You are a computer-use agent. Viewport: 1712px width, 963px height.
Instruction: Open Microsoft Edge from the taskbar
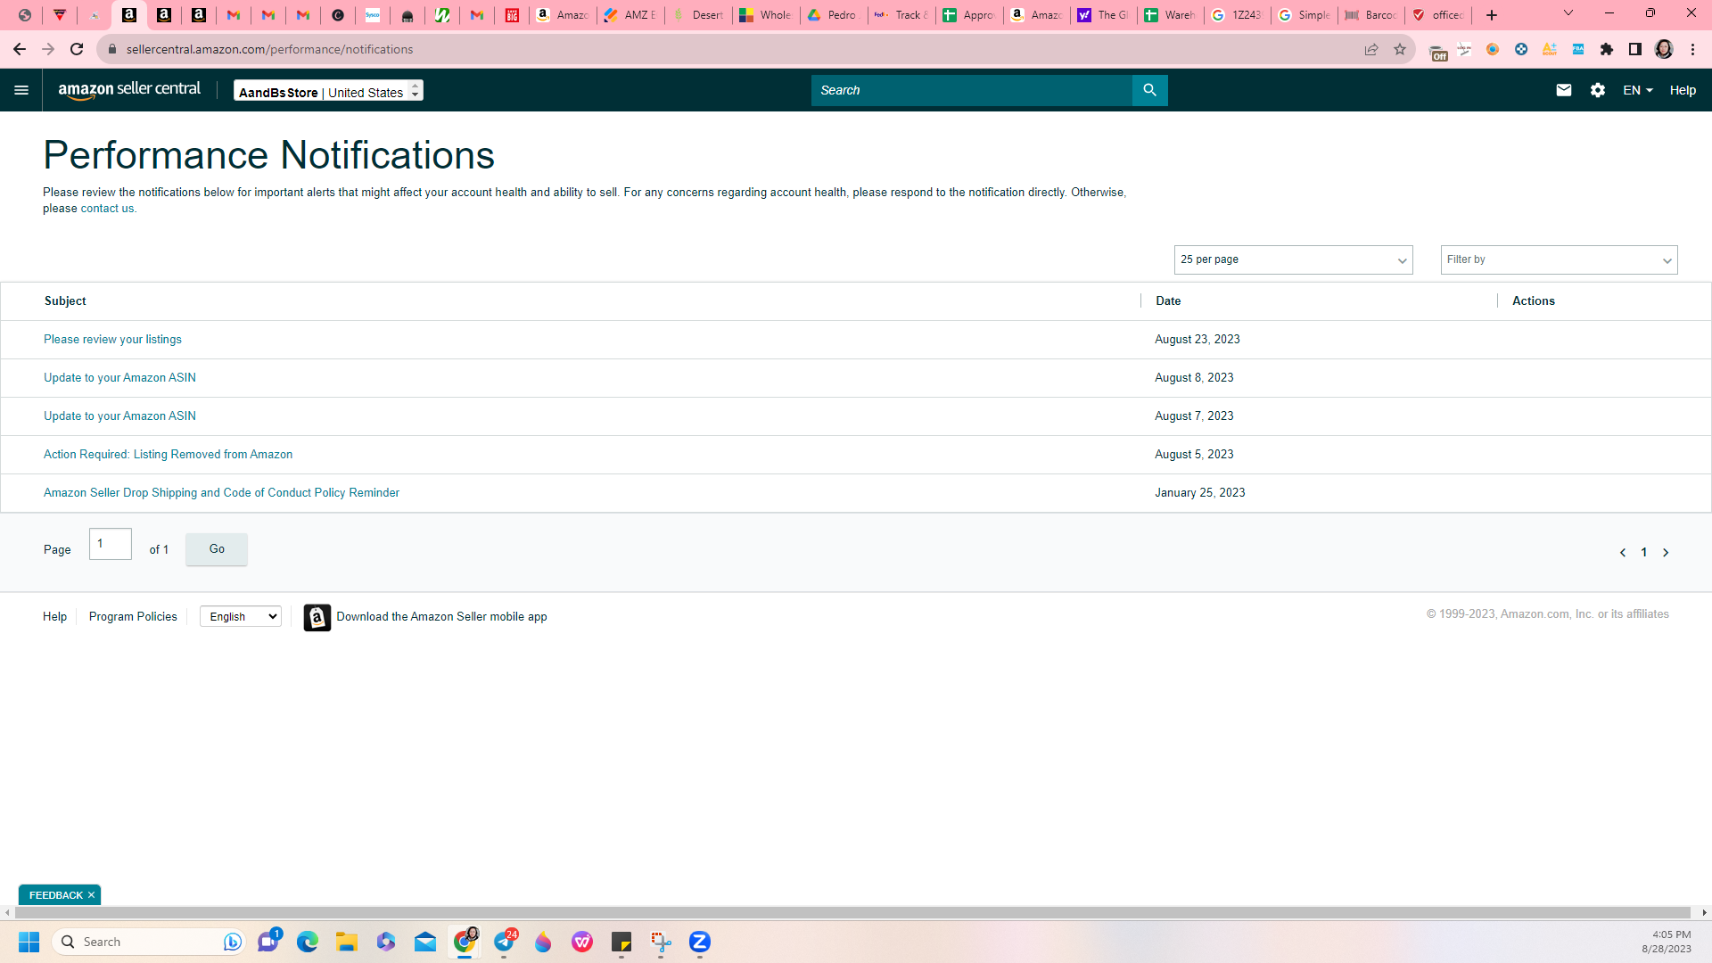tap(308, 942)
